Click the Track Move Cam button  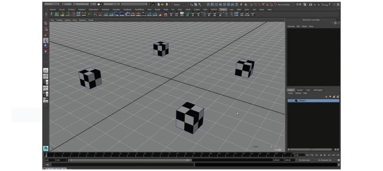pyautogui.click(x=81, y=4)
